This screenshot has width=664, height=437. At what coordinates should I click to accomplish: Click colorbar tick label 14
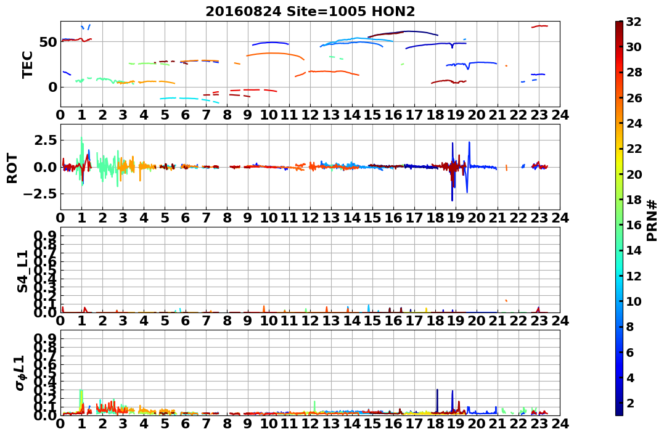[x=634, y=250]
